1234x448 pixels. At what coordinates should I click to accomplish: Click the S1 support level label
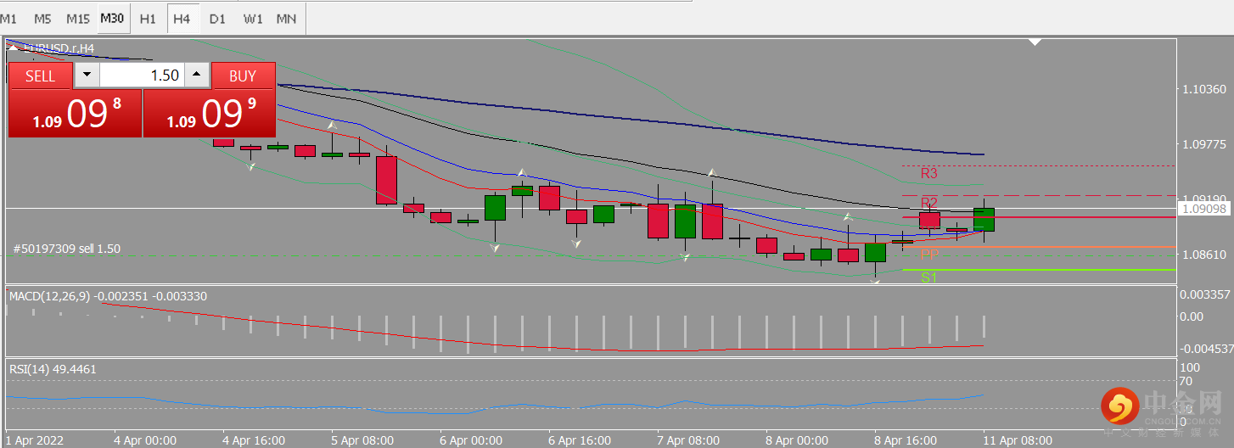pos(928,277)
